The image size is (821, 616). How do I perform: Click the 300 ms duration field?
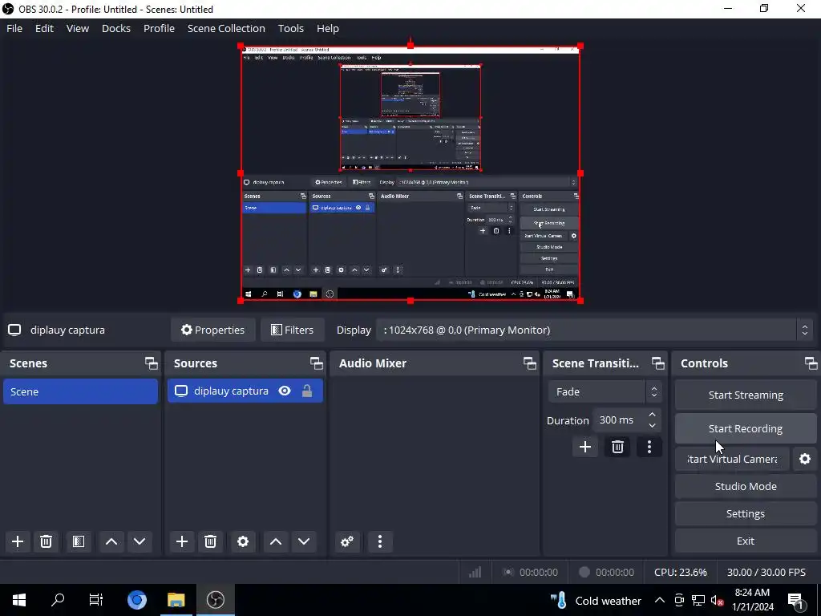(618, 420)
